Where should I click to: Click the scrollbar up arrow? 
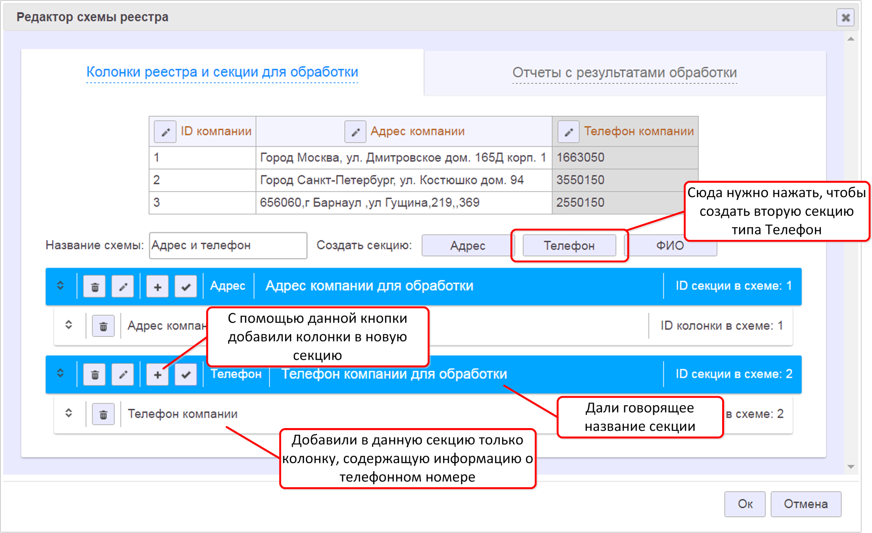[x=851, y=39]
